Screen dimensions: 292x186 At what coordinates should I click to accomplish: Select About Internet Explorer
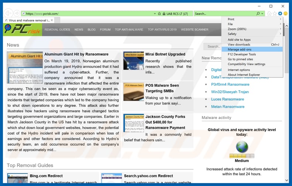tap(252, 75)
